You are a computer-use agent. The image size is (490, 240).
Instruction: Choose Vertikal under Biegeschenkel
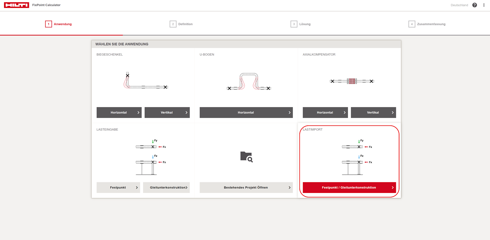167,112
